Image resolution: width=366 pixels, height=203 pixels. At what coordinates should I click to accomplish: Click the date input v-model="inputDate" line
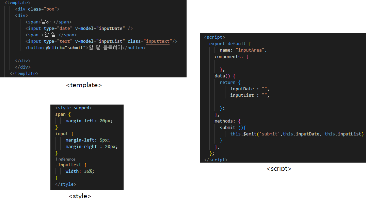coord(79,29)
